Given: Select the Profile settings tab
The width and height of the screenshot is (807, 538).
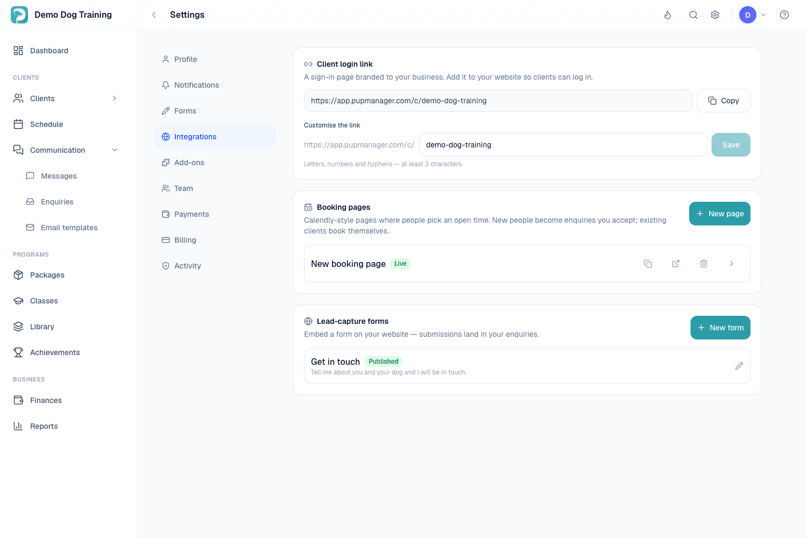Looking at the screenshot, I should tap(215, 59).
